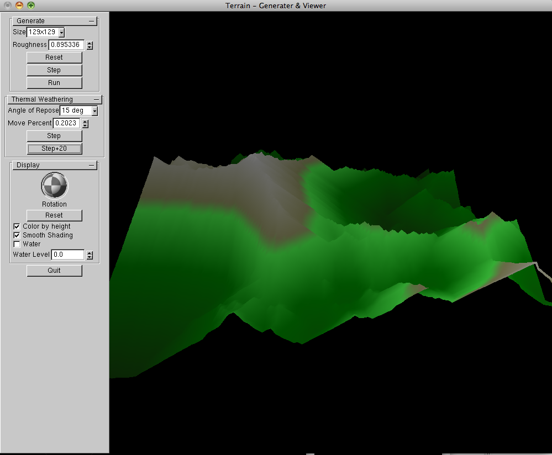This screenshot has height=455, width=552.
Task: Click Step in the Generate panel
Action: click(x=54, y=70)
